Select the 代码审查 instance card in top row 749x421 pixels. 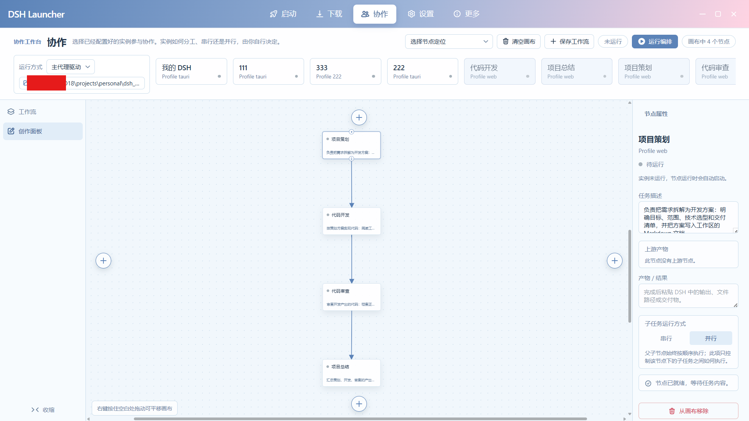(x=715, y=71)
